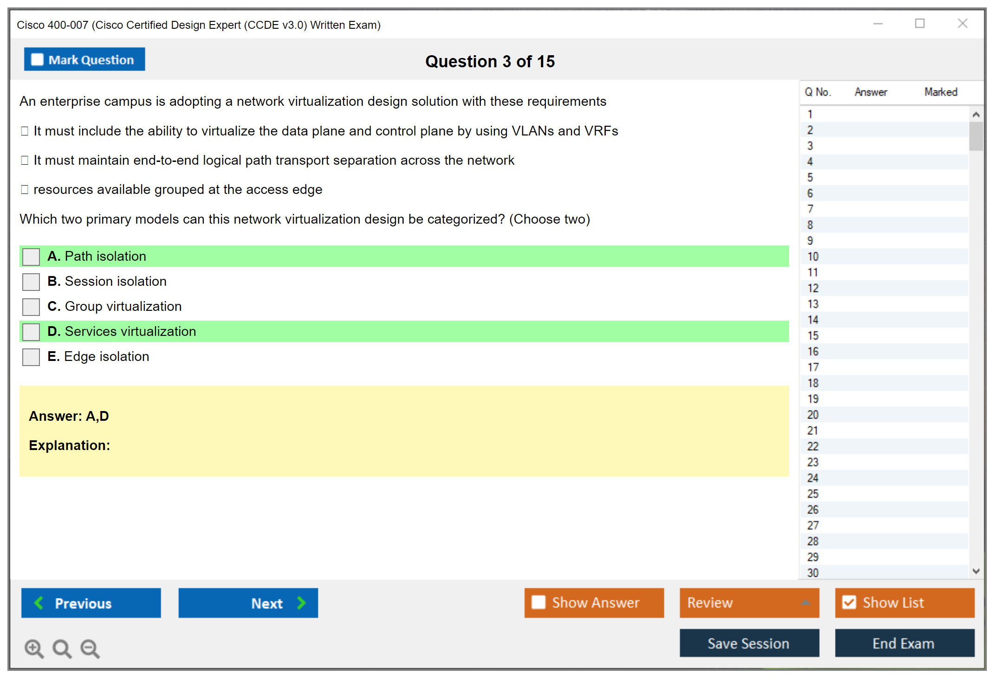Select question 10 in the list
This screenshot has height=682, width=998.
tap(813, 257)
